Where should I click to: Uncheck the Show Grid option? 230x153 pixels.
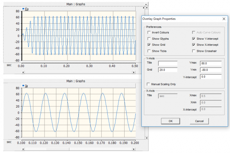click(149, 45)
